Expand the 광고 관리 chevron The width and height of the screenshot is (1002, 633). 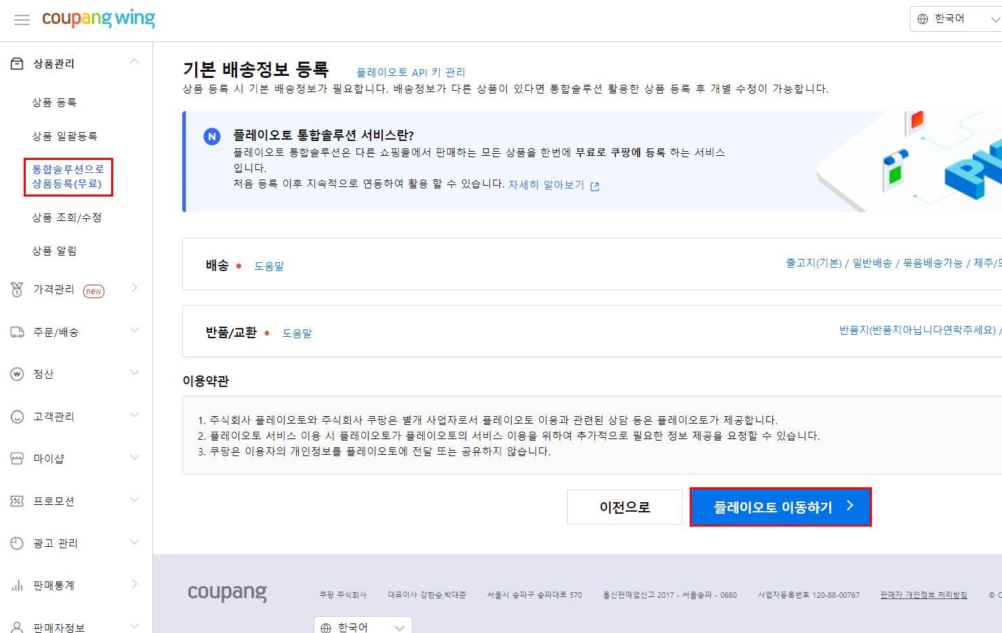click(x=134, y=542)
